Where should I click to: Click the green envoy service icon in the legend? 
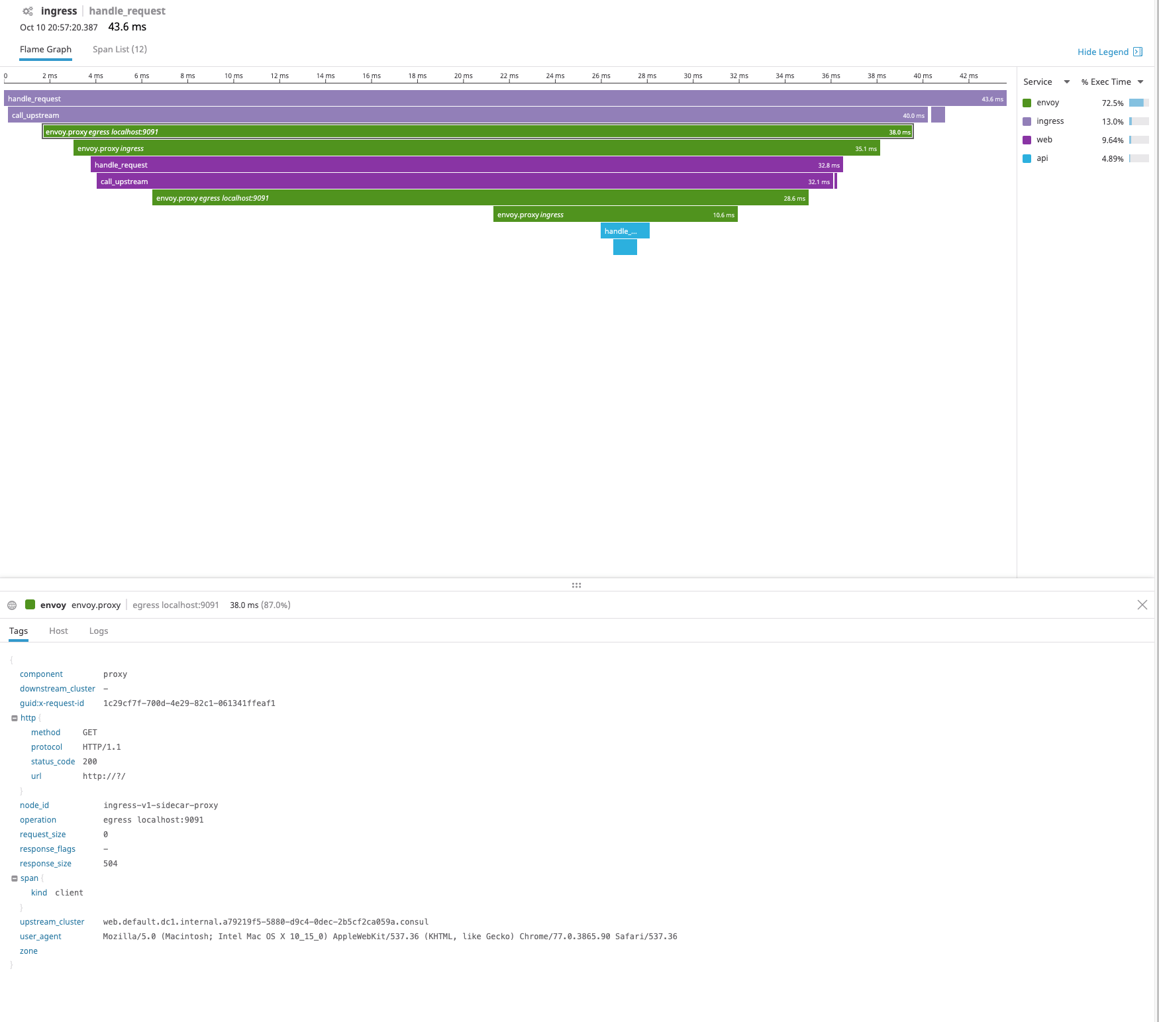(1027, 103)
